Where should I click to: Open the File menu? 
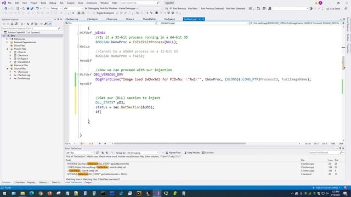pyautogui.click(x=10, y=3)
